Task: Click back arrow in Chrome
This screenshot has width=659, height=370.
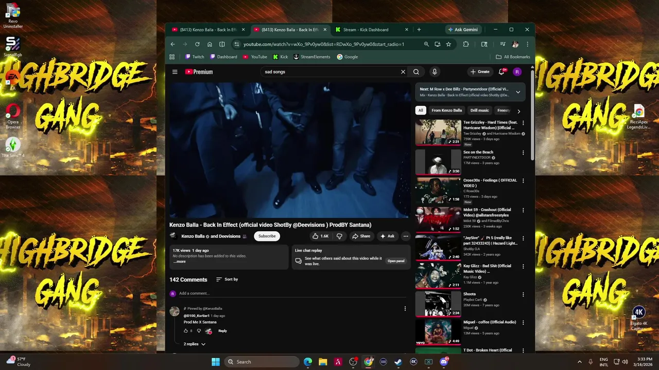Action: [172, 44]
